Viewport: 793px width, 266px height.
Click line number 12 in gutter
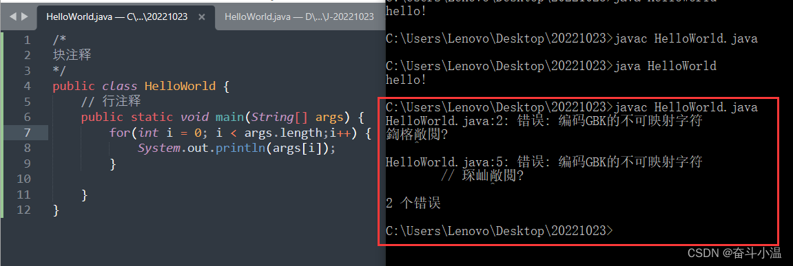coord(23,210)
